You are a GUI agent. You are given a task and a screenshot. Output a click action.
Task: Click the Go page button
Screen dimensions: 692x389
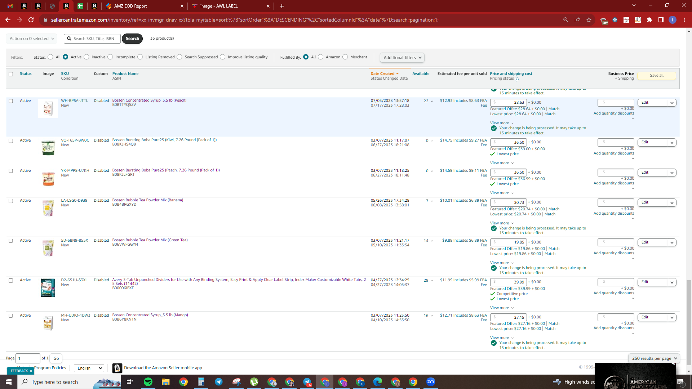56,358
